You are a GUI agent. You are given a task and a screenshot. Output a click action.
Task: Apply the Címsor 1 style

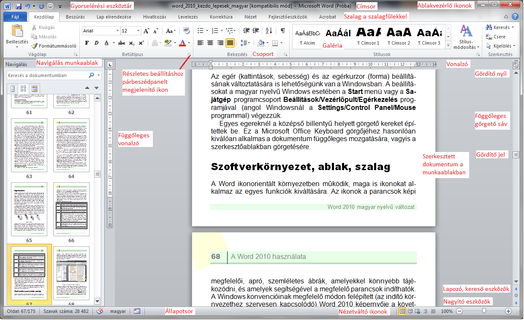[x=368, y=36]
